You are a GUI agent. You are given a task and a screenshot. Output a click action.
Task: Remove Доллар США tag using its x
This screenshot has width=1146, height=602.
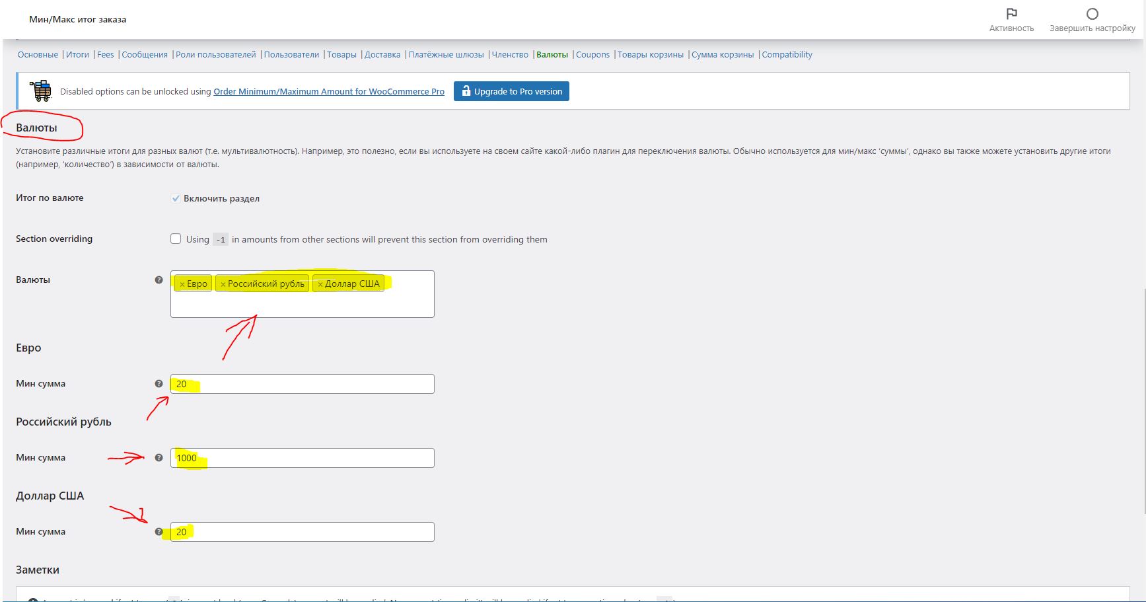(320, 284)
